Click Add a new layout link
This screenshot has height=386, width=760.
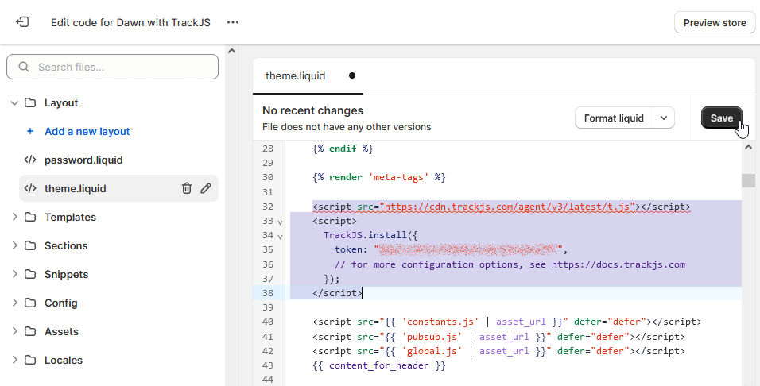coord(87,131)
